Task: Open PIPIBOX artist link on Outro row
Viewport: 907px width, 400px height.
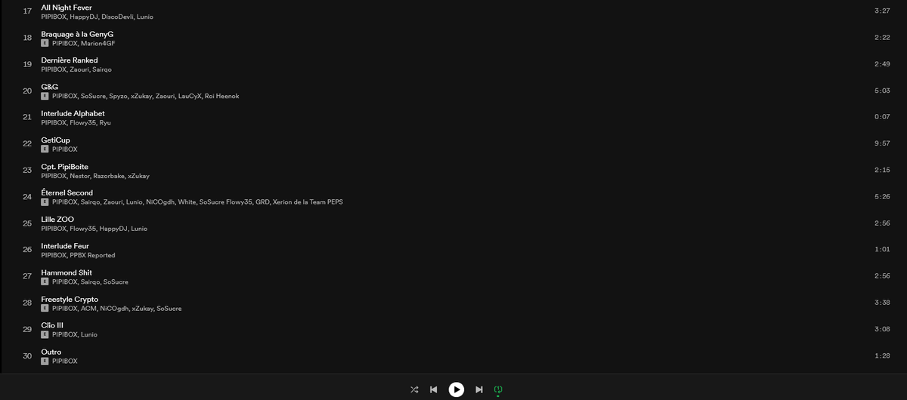Action: 65,362
